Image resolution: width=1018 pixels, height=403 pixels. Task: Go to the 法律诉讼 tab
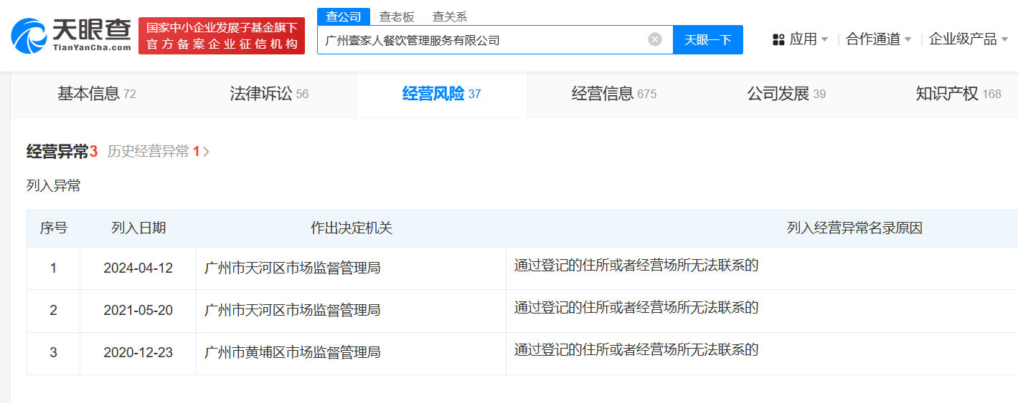(x=268, y=94)
